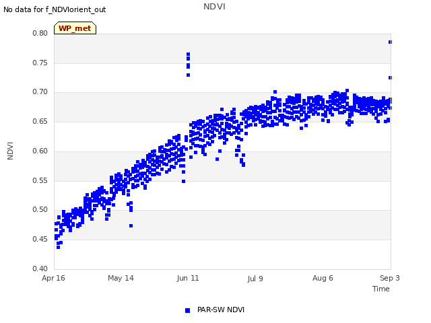This screenshot has height=323, width=431.
Task: Click the 0.75 y-axis tick label
Action: (40, 63)
